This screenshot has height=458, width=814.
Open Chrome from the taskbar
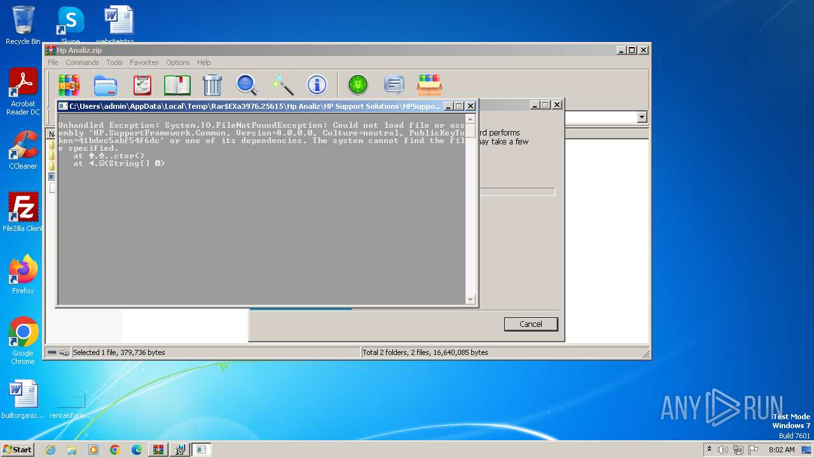click(x=115, y=450)
